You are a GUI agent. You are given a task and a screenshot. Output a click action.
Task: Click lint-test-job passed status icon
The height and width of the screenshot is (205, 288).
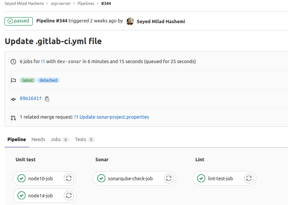click(201, 178)
